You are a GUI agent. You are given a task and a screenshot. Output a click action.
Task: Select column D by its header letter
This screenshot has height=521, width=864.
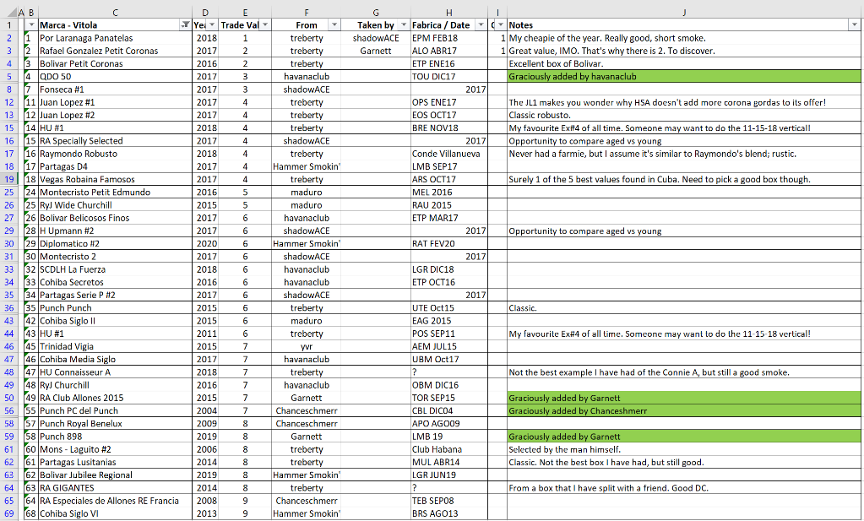coord(205,12)
